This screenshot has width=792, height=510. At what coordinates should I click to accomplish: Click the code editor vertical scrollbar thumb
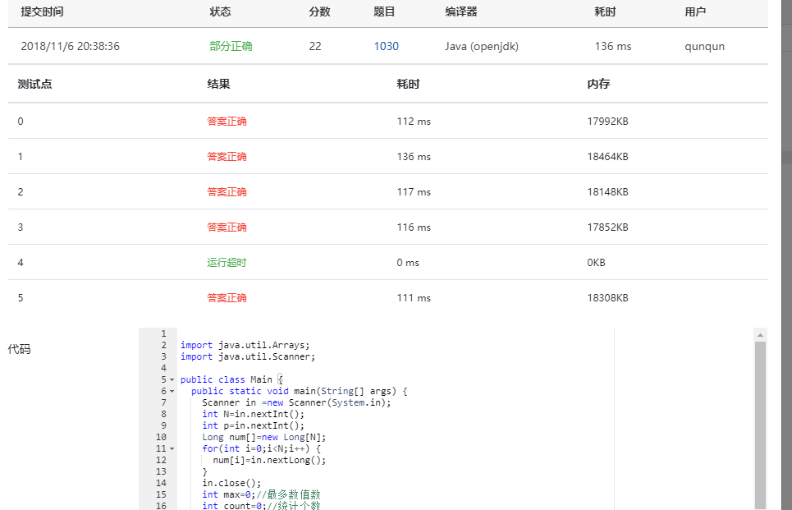(x=760, y=425)
